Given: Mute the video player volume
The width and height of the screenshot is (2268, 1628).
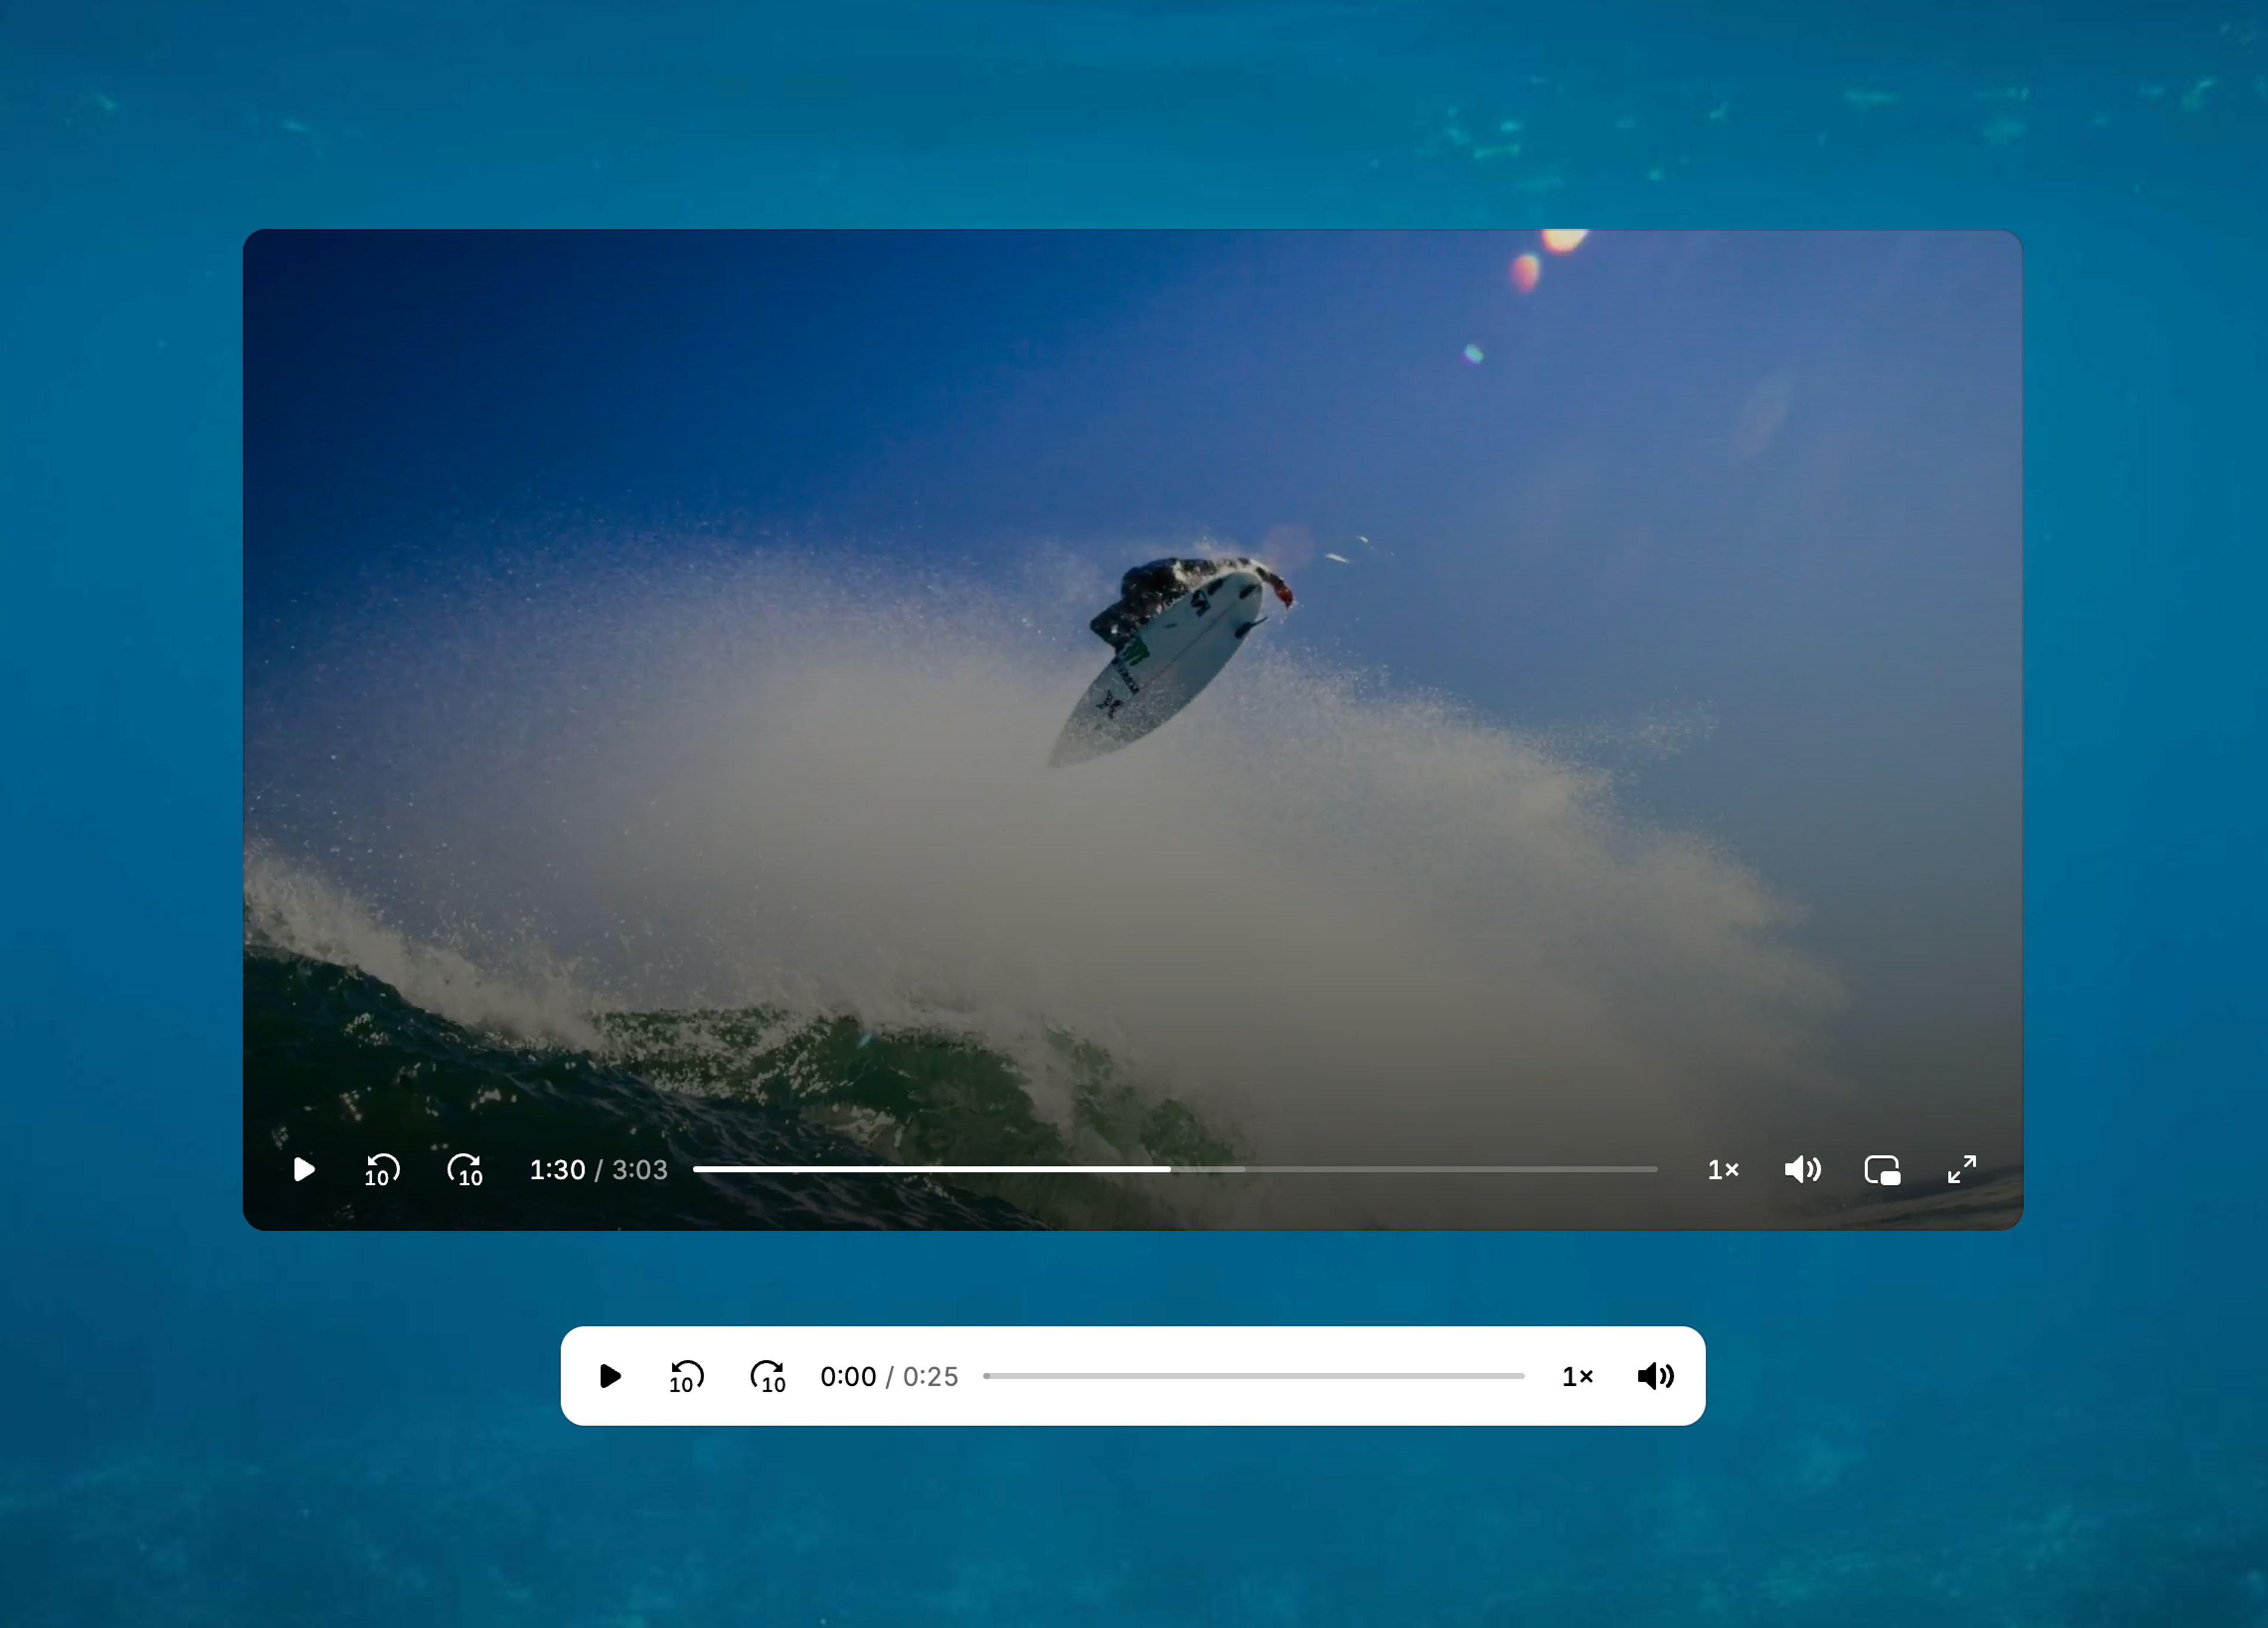Looking at the screenshot, I should click(1802, 1169).
